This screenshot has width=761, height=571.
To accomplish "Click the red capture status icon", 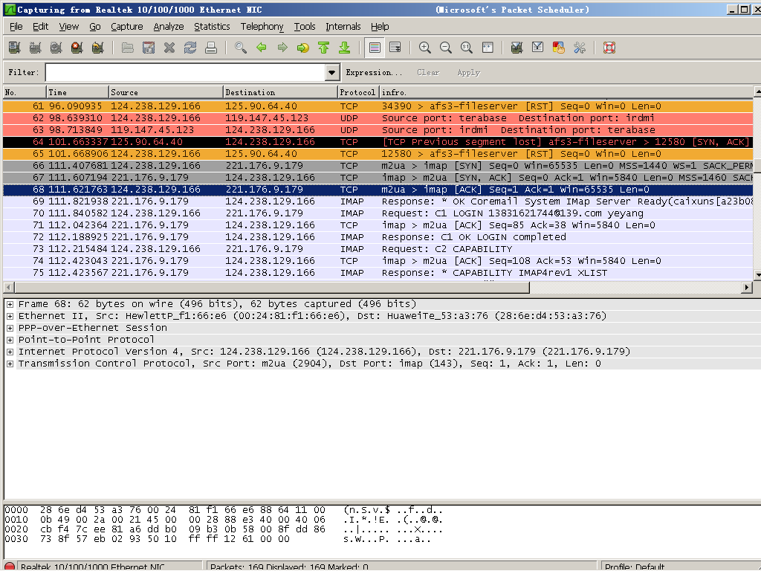I will pos(10,567).
